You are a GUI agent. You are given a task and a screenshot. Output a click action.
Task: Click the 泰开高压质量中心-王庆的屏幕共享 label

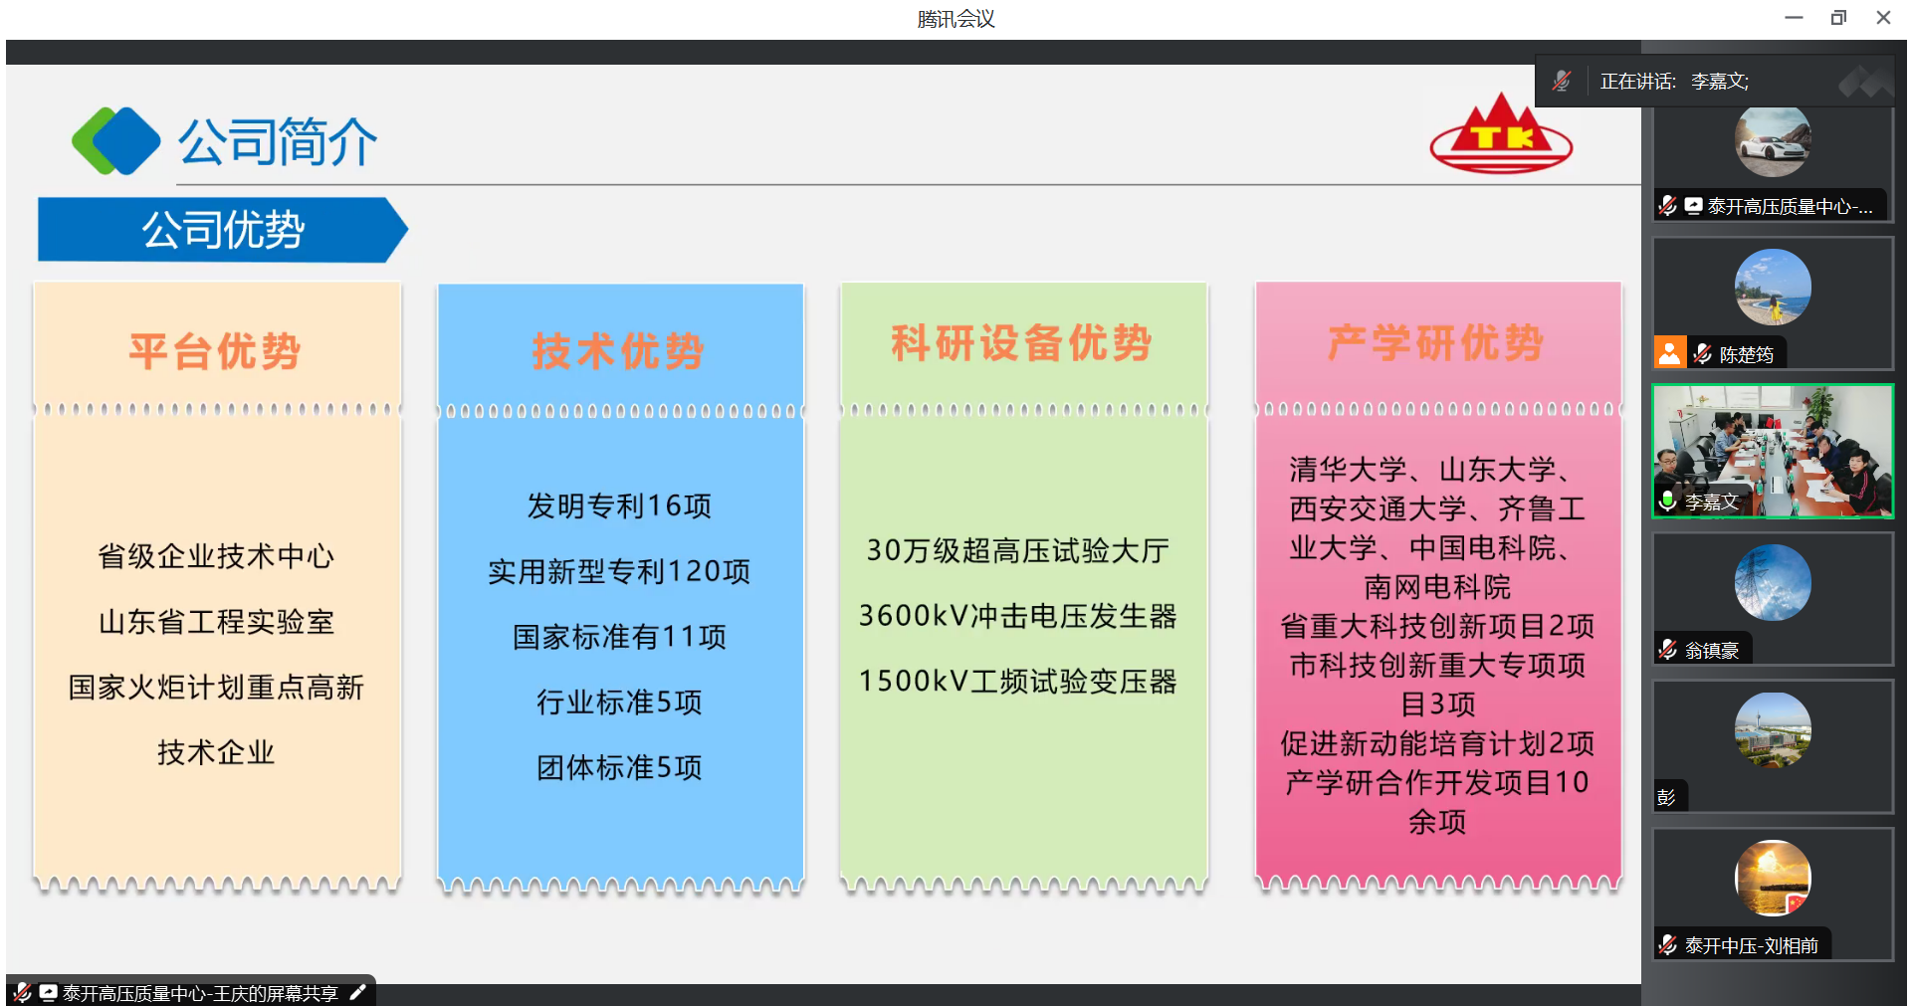point(200,993)
